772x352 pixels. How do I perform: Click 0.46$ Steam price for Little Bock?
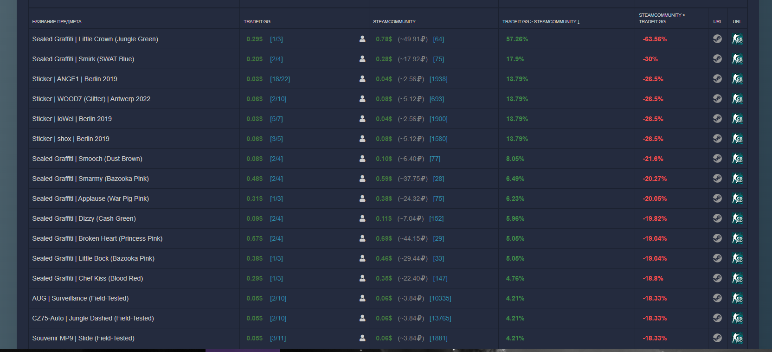[384, 258]
